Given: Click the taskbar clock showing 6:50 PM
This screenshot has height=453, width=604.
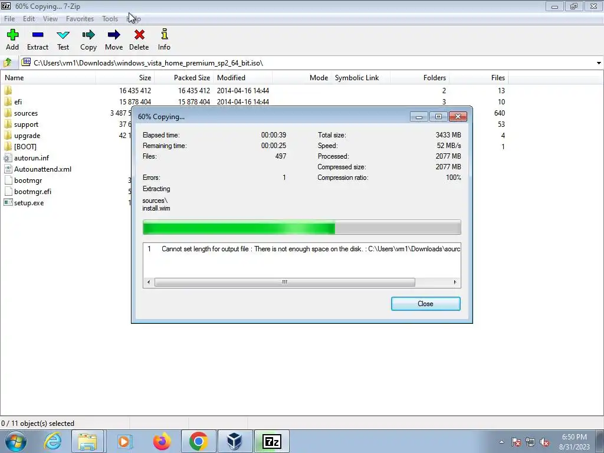Looking at the screenshot, I should click(575, 442).
